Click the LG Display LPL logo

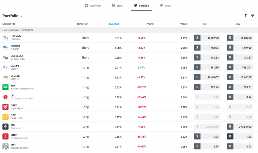pos(5,97)
